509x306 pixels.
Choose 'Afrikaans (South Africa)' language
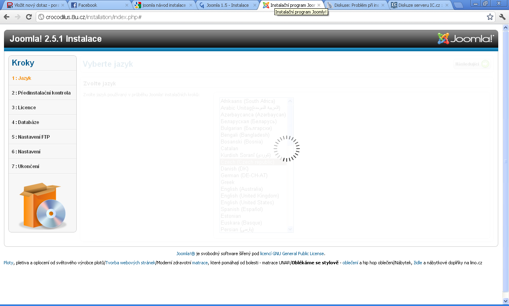pos(253,101)
